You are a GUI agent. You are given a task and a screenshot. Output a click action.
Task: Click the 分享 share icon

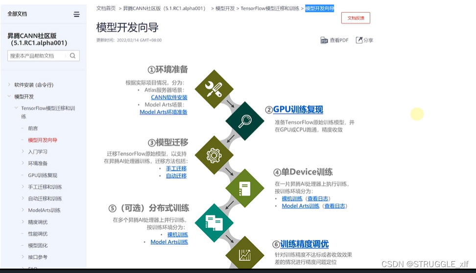[359, 40]
